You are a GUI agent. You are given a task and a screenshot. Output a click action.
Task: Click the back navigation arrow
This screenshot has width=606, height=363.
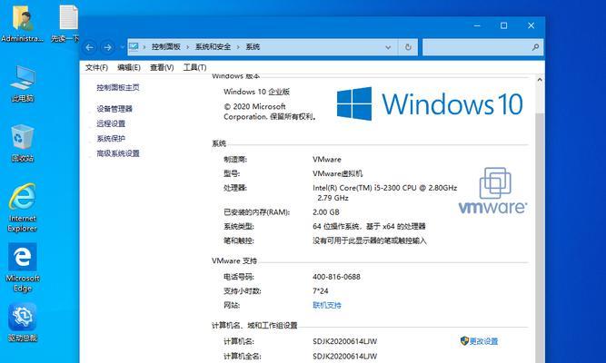[90, 47]
